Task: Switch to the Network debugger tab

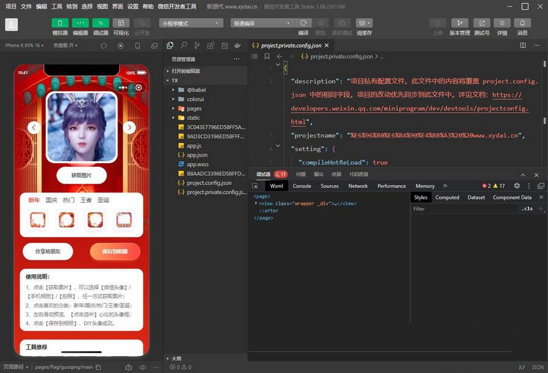Action: 357,186
